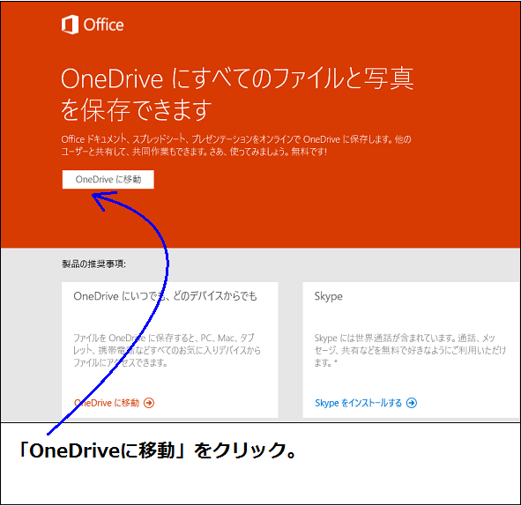Image resolution: width=521 pixels, height=506 pixels.
Task: Click the 'ファイルを OneDrive に保存すると' description text
Action: pos(167,350)
